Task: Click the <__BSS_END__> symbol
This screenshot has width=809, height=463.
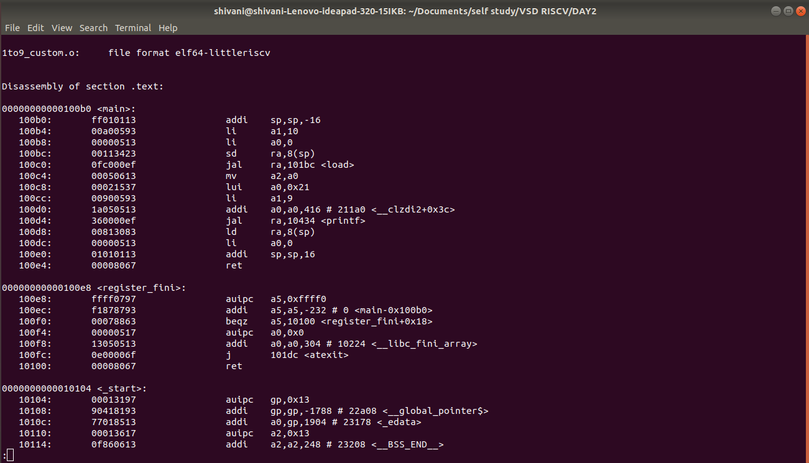Action: [407, 444]
